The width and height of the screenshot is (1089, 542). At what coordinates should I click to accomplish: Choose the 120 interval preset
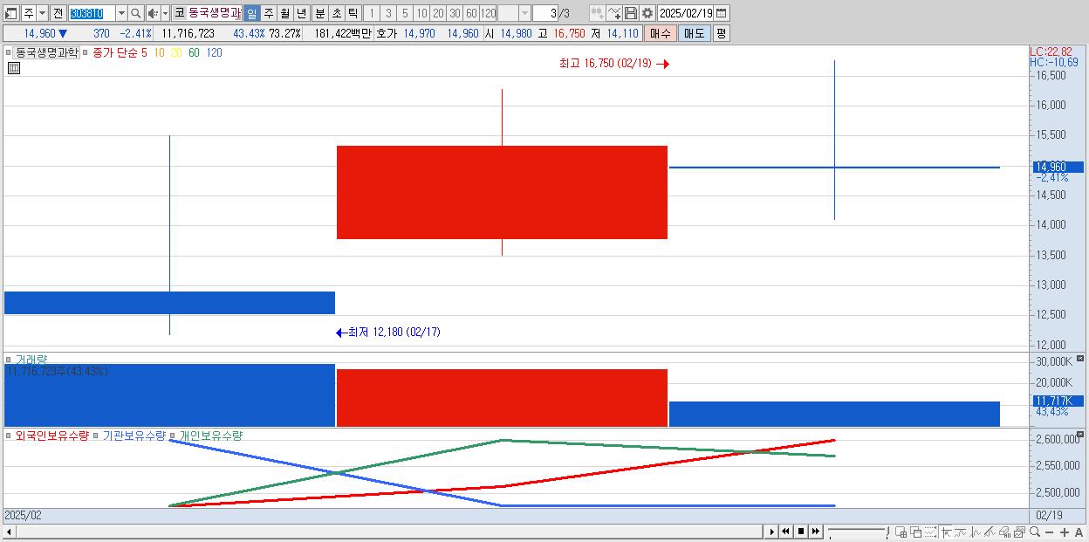(489, 13)
